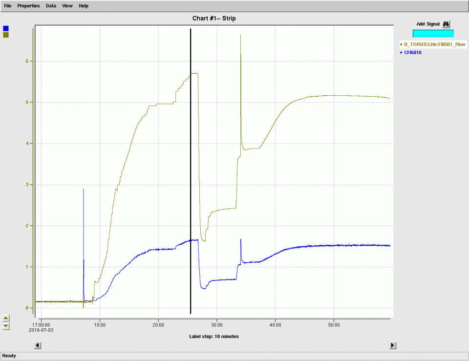Click the Add Signal label
This screenshot has height=361, width=469.
428,24
